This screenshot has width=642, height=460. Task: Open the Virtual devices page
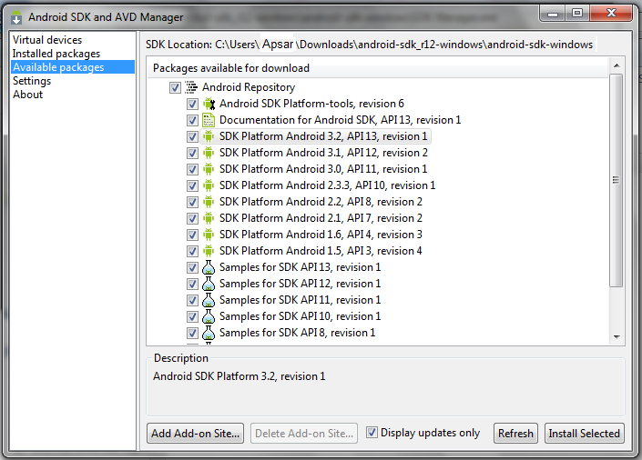[x=47, y=40]
